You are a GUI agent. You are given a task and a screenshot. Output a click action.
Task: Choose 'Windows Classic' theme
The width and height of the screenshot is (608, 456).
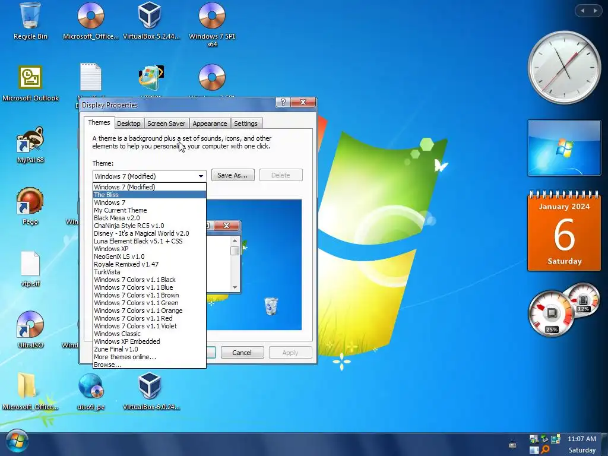click(149, 334)
